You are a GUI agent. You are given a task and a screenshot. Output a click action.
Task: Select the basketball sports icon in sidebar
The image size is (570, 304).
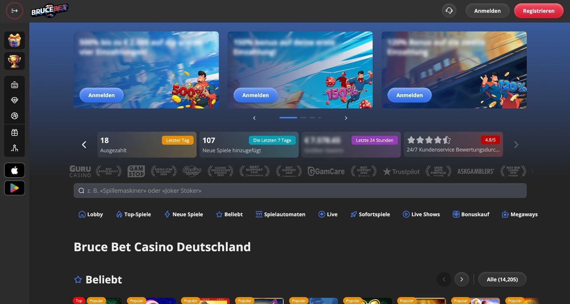(x=14, y=116)
